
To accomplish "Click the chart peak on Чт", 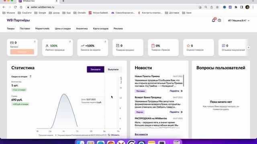I will tap(64, 94).
